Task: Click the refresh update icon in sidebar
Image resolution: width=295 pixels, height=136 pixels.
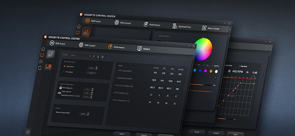Action: pyautogui.click(x=40, y=68)
